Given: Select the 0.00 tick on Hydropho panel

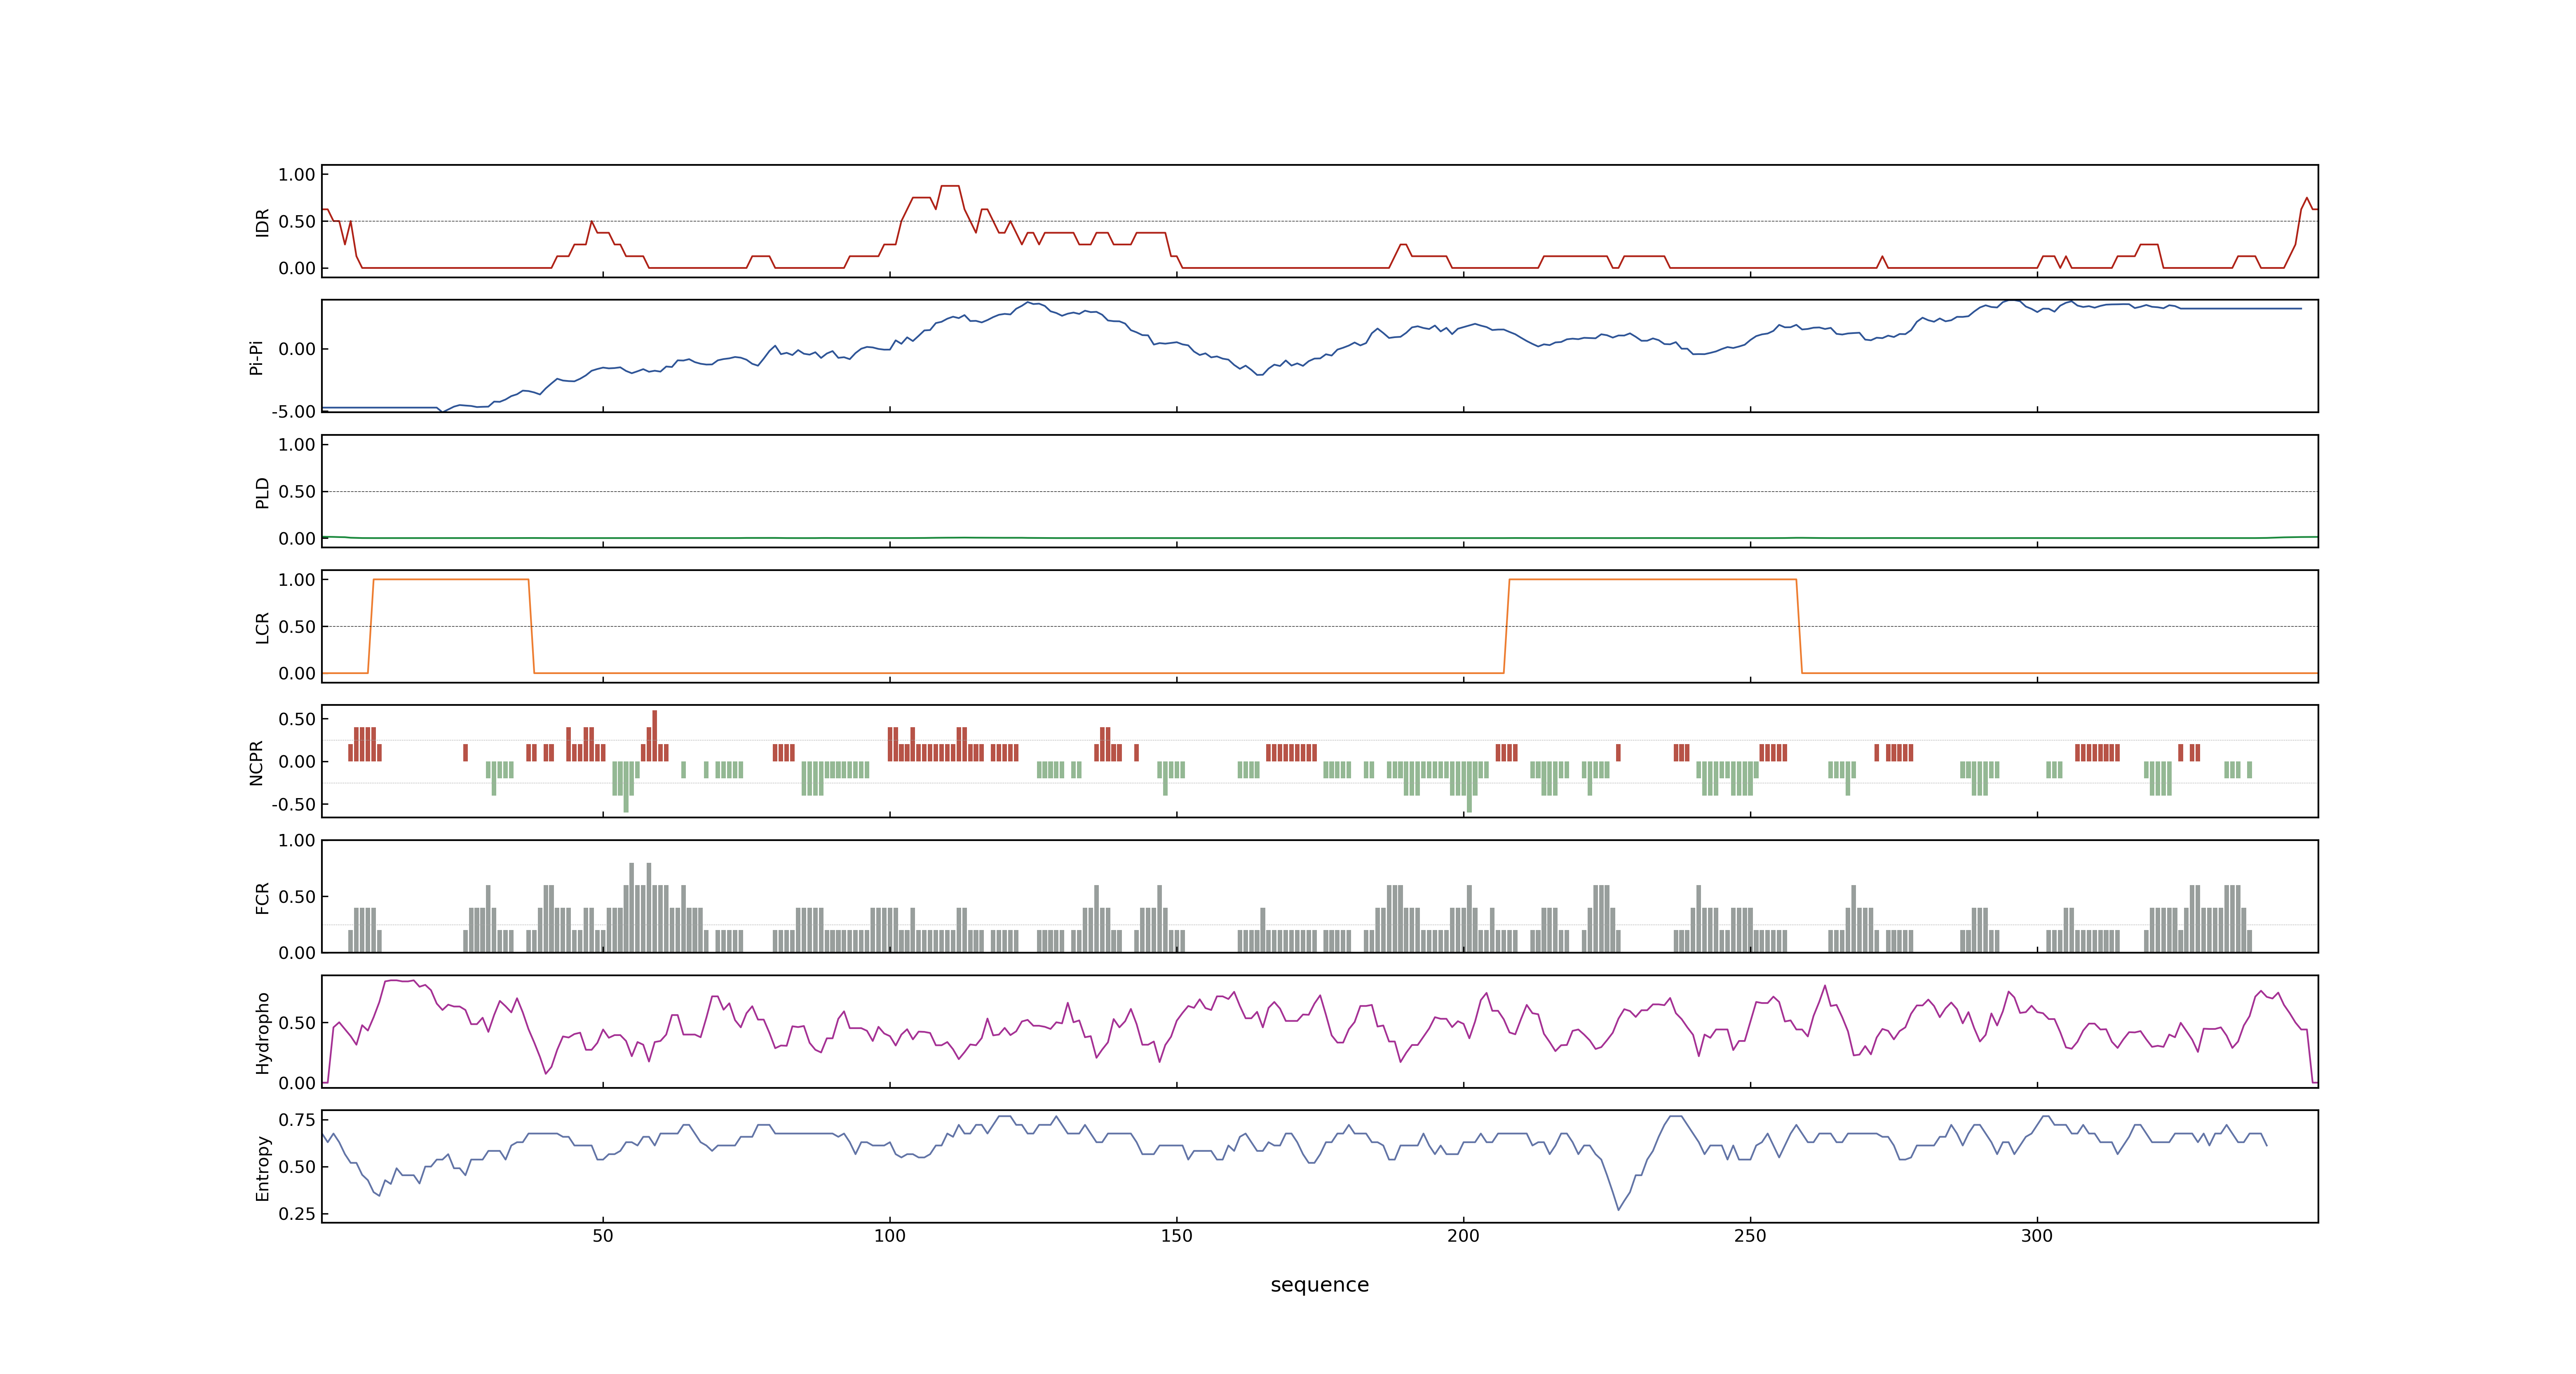Looking at the screenshot, I should point(297,1083).
